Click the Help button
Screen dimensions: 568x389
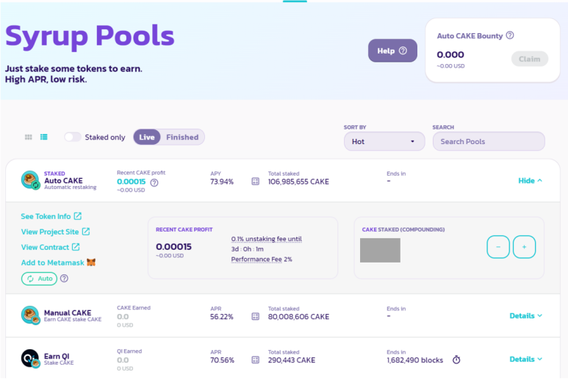[392, 51]
